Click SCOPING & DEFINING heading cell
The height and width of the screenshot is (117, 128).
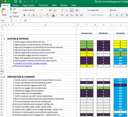click(x=18, y=39)
